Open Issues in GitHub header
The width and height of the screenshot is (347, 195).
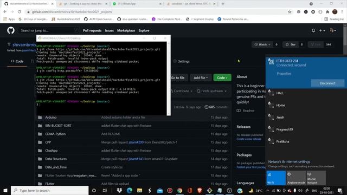(109, 30)
